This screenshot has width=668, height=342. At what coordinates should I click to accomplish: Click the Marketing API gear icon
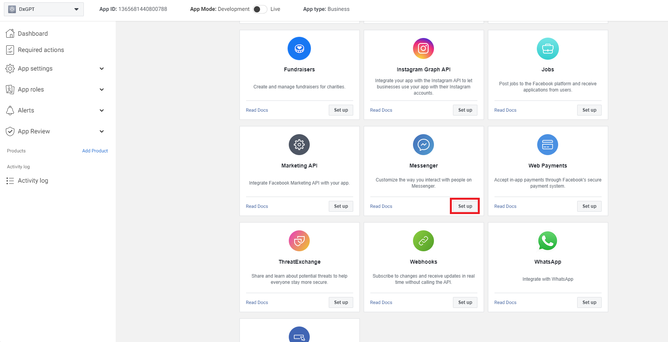pyautogui.click(x=299, y=145)
